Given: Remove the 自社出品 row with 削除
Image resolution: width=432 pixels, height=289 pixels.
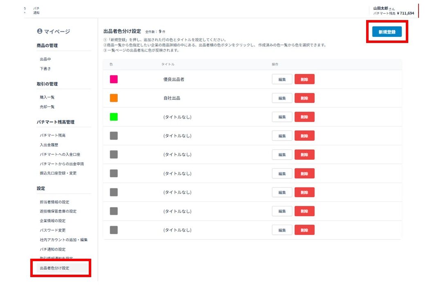Looking at the screenshot, I should point(304,98).
